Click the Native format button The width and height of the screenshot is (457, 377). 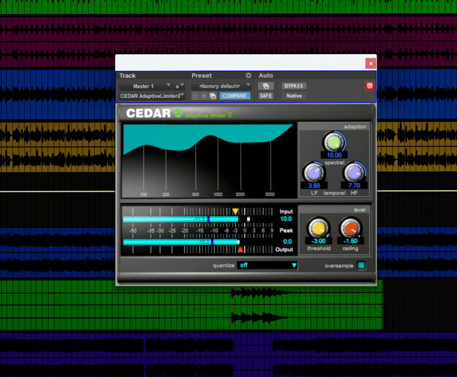click(x=294, y=96)
